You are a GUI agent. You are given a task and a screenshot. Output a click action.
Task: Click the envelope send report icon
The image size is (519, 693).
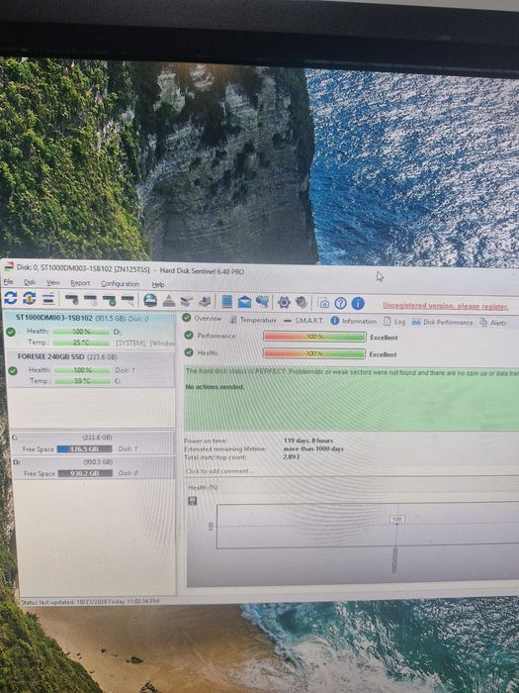click(x=244, y=302)
